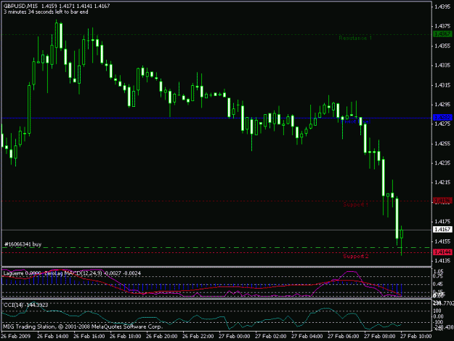Click the '26 Feb 22:00' time label

pyautogui.click(x=198, y=337)
